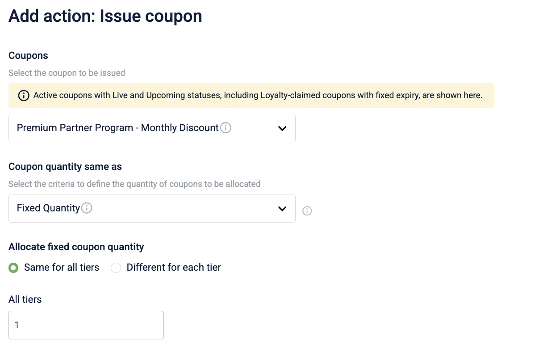This screenshot has height=355, width=535.
Task: Click the 'Same for all tiers' label text
Action: [x=62, y=268]
